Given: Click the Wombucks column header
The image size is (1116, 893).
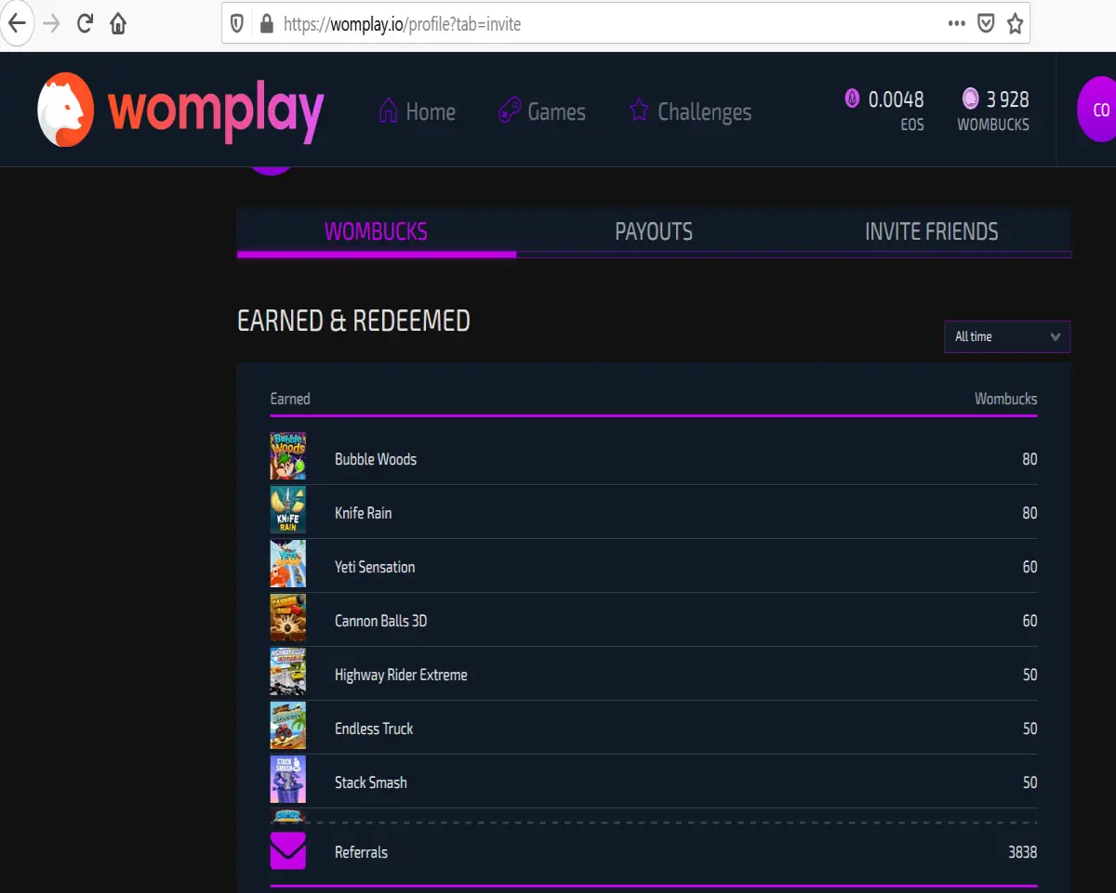Looking at the screenshot, I should (1005, 399).
